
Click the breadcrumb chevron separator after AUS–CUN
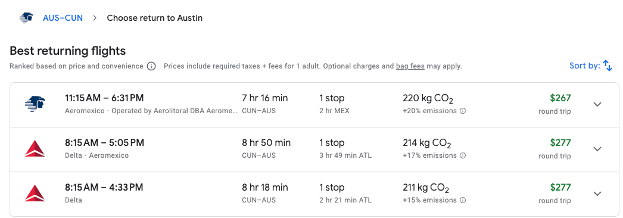coord(95,18)
